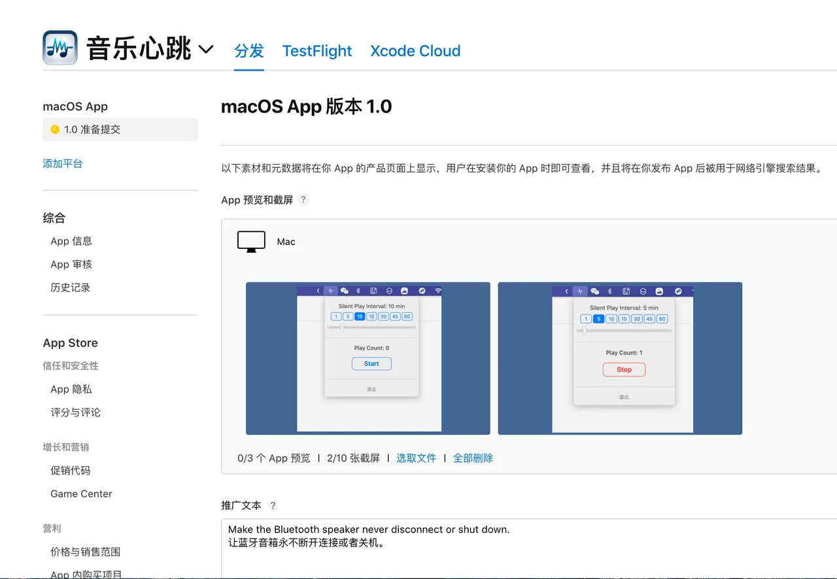Click 选取文件 to upload screenshots
The height and width of the screenshot is (579, 837).
[x=417, y=457]
